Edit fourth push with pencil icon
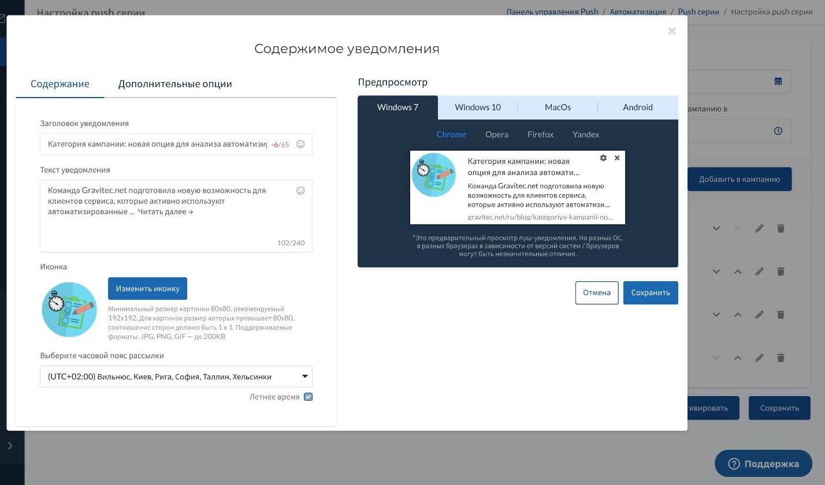 click(x=759, y=358)
